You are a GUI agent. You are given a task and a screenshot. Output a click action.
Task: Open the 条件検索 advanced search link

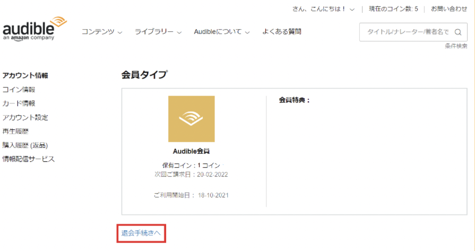click(x=456, y=46)
